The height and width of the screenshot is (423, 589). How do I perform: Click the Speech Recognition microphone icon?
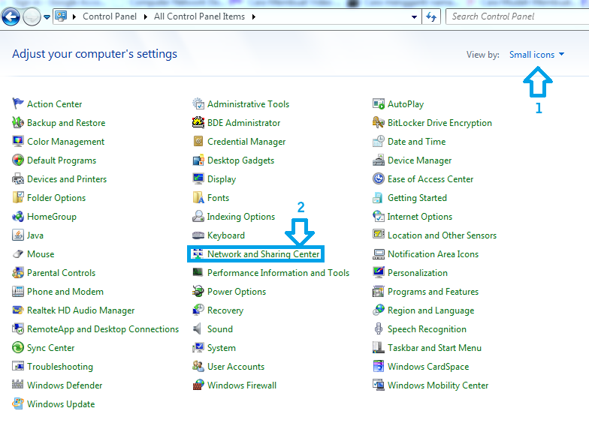pos(379,328)
